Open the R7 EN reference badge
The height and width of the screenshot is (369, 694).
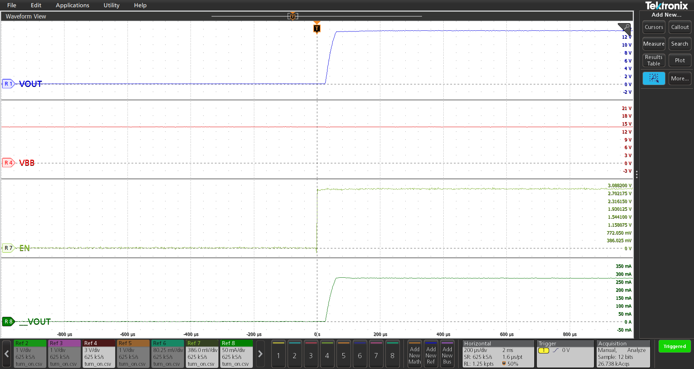click(x=8, y=248)
